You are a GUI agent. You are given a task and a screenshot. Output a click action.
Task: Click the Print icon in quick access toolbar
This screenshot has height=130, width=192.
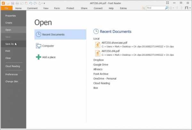pyautogui.click(x=17, y=3)
